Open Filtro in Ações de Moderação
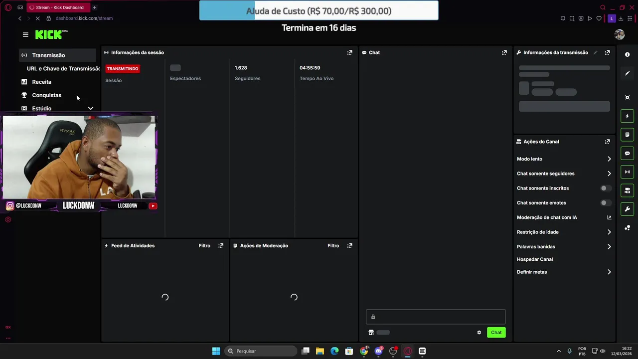 tap(333, 246)
